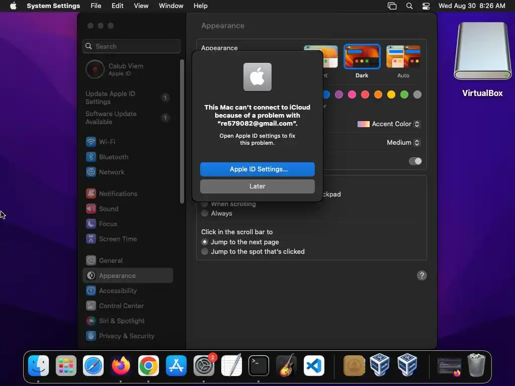Select Jump to the next page
This screenshot has height=386, width=515.
click(x=205, y=242)
